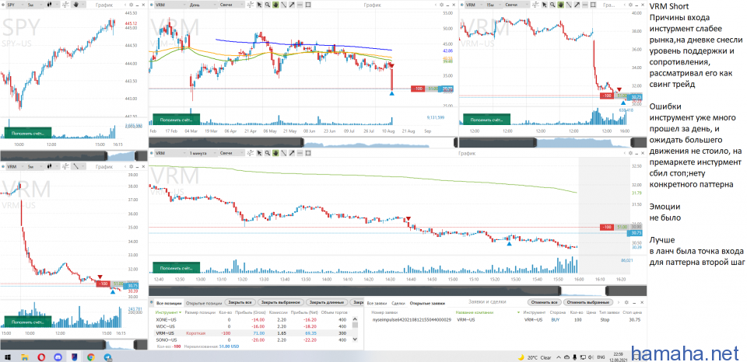Viewport: 747px width, 362px height.
Task: Click Закрыть длинные button
Action: pyautogui.click(x=326, y=302)
